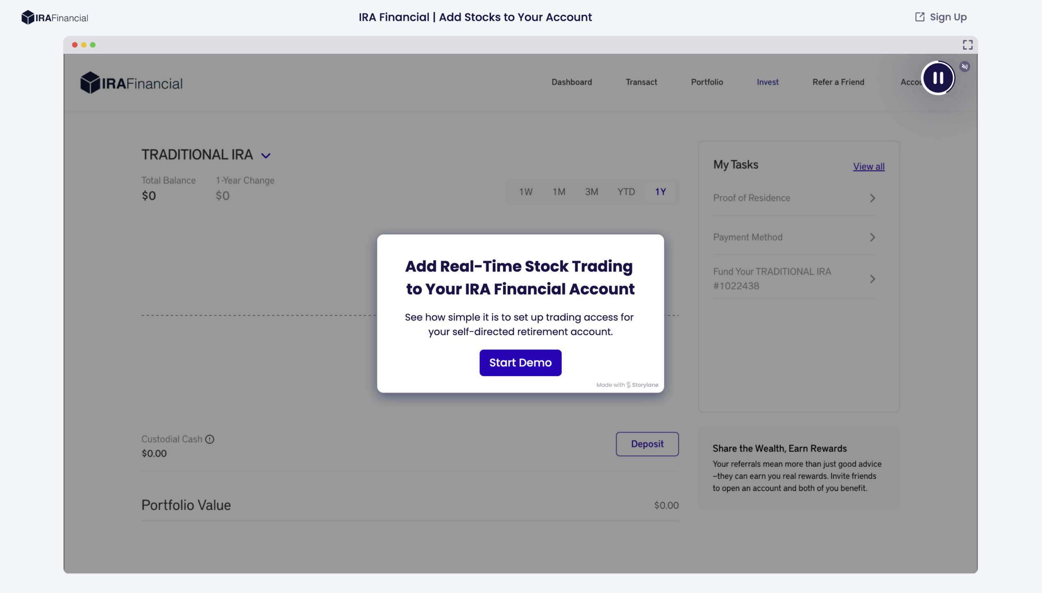
Task: Select the 3M time range
Action: pos(591,192)
